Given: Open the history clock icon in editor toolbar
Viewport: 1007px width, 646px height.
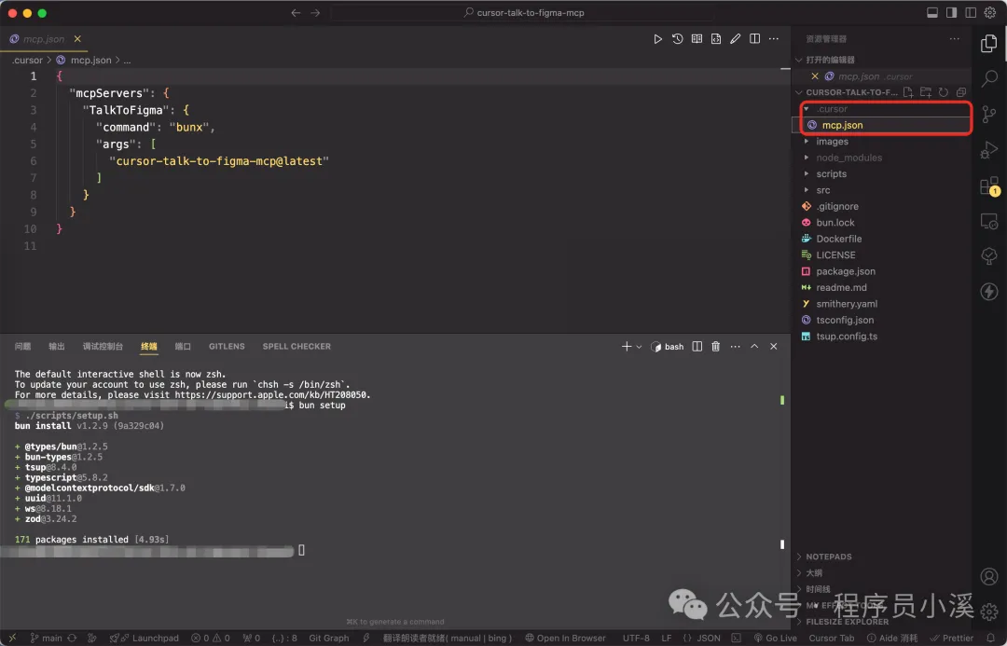Looking at the screenshot, I should 677,39.
